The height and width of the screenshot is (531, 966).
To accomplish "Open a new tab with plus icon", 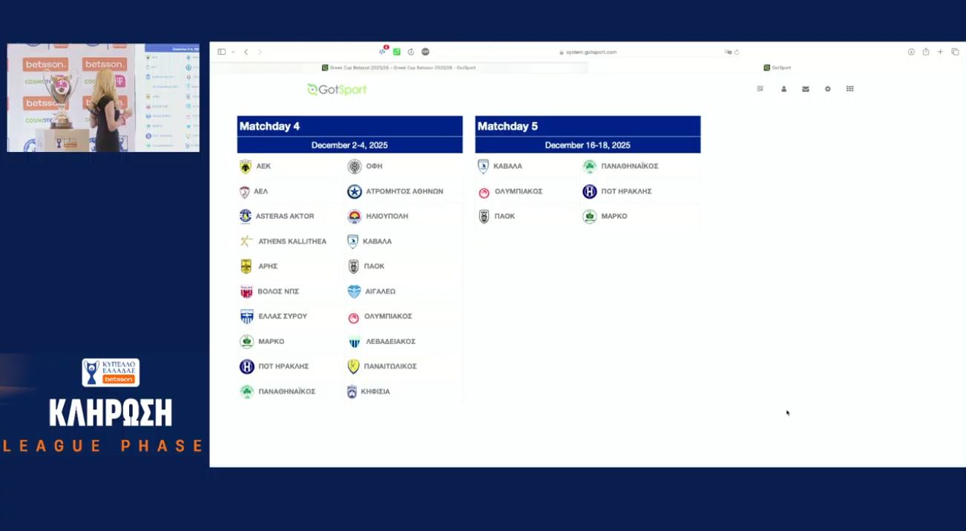I will 940,52.
